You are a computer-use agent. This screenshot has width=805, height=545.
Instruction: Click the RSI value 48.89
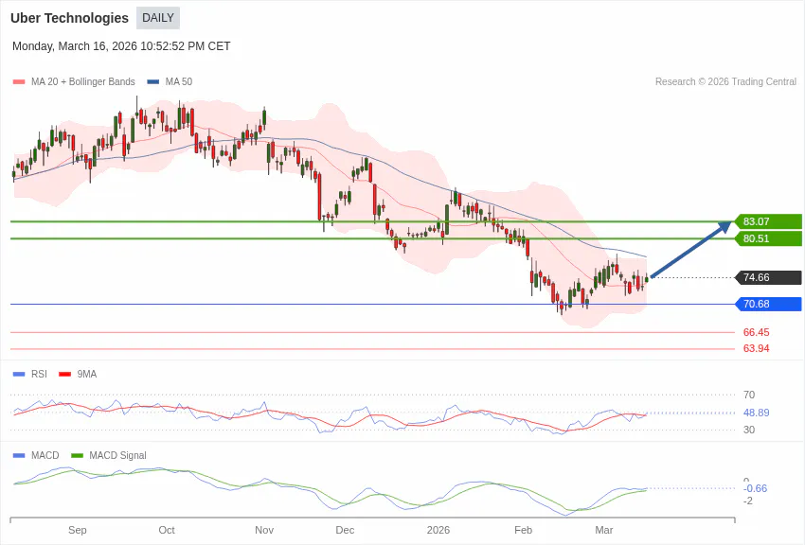(x=757, y=413)
